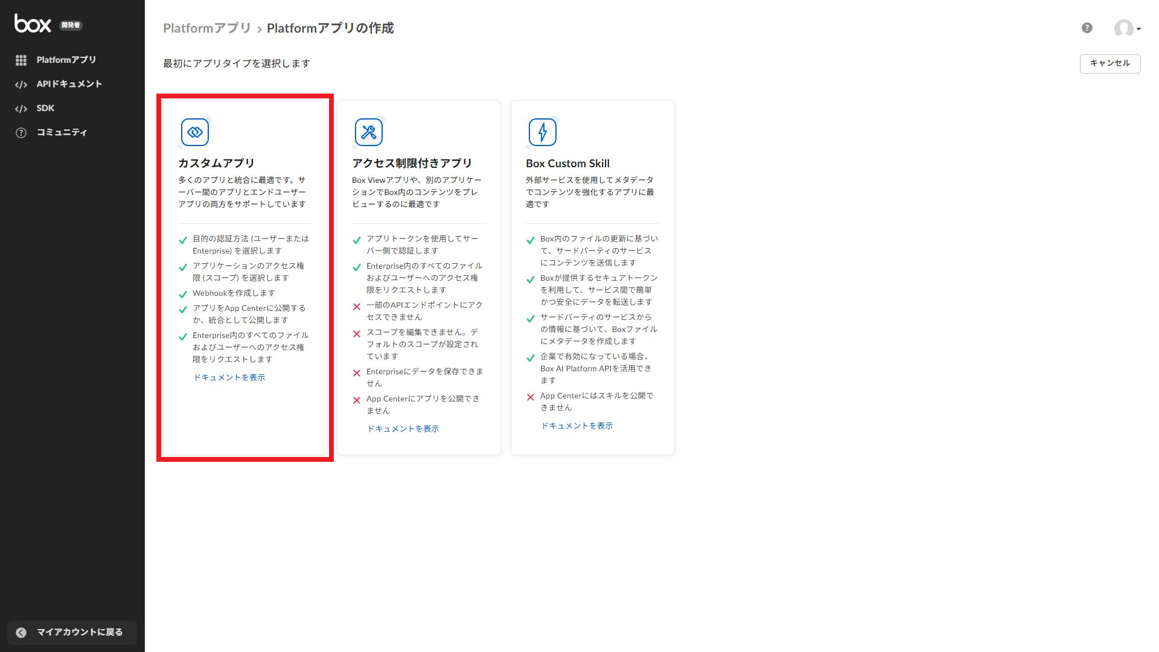Click the アクセス制限付きアプリ wrench icon
This screenshot has width=1159, height=652.
pyautogui.click(x=369, y=132)
